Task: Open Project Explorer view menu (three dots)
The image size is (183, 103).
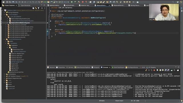Action: pos(45,8)
